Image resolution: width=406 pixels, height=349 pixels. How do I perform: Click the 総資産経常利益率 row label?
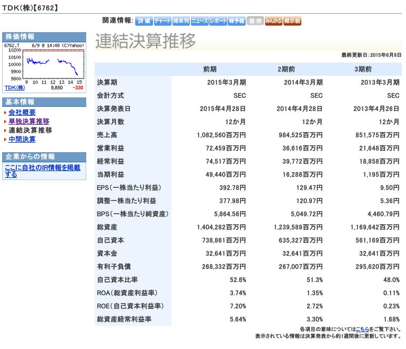[x=124, y=319]
